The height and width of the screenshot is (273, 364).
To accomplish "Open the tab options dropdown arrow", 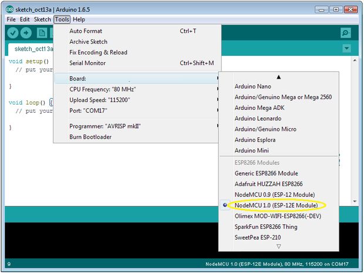I will point(346,48).
